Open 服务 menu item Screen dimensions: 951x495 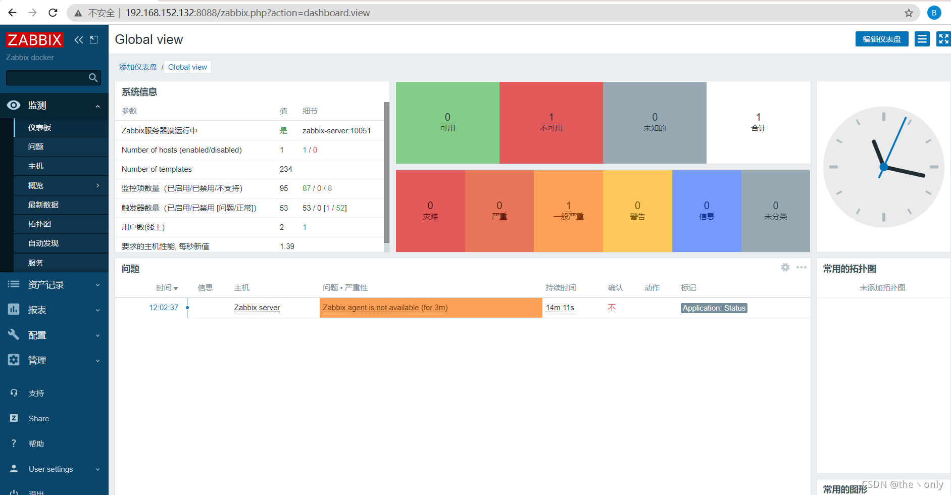(x=61, y=263)
